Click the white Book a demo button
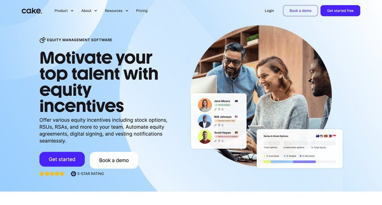This screenshot has height=205, width=382. (114, 160)
